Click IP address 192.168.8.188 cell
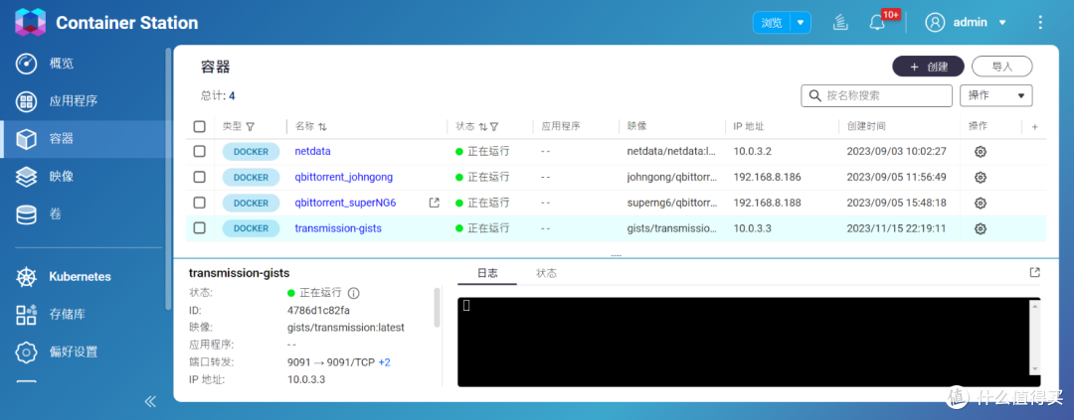 click(767, 204)
